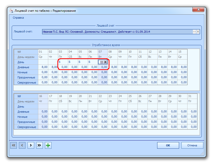Click the window title icon

click(x=11, y=11)
